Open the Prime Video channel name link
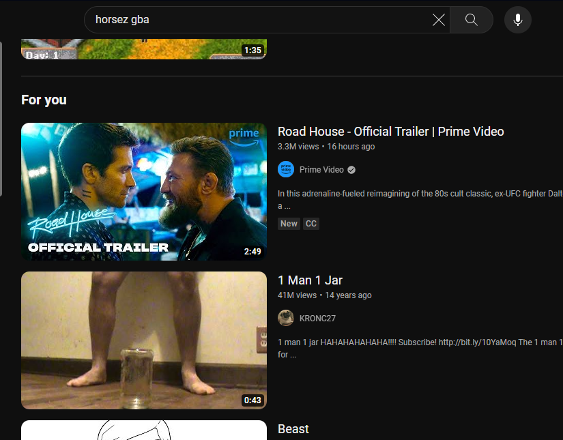The image size is (563, 440). click(x=321, y=170)
